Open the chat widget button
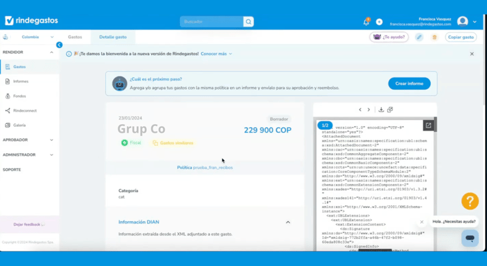This screenshot has height=266, width=487. (470, 238)
